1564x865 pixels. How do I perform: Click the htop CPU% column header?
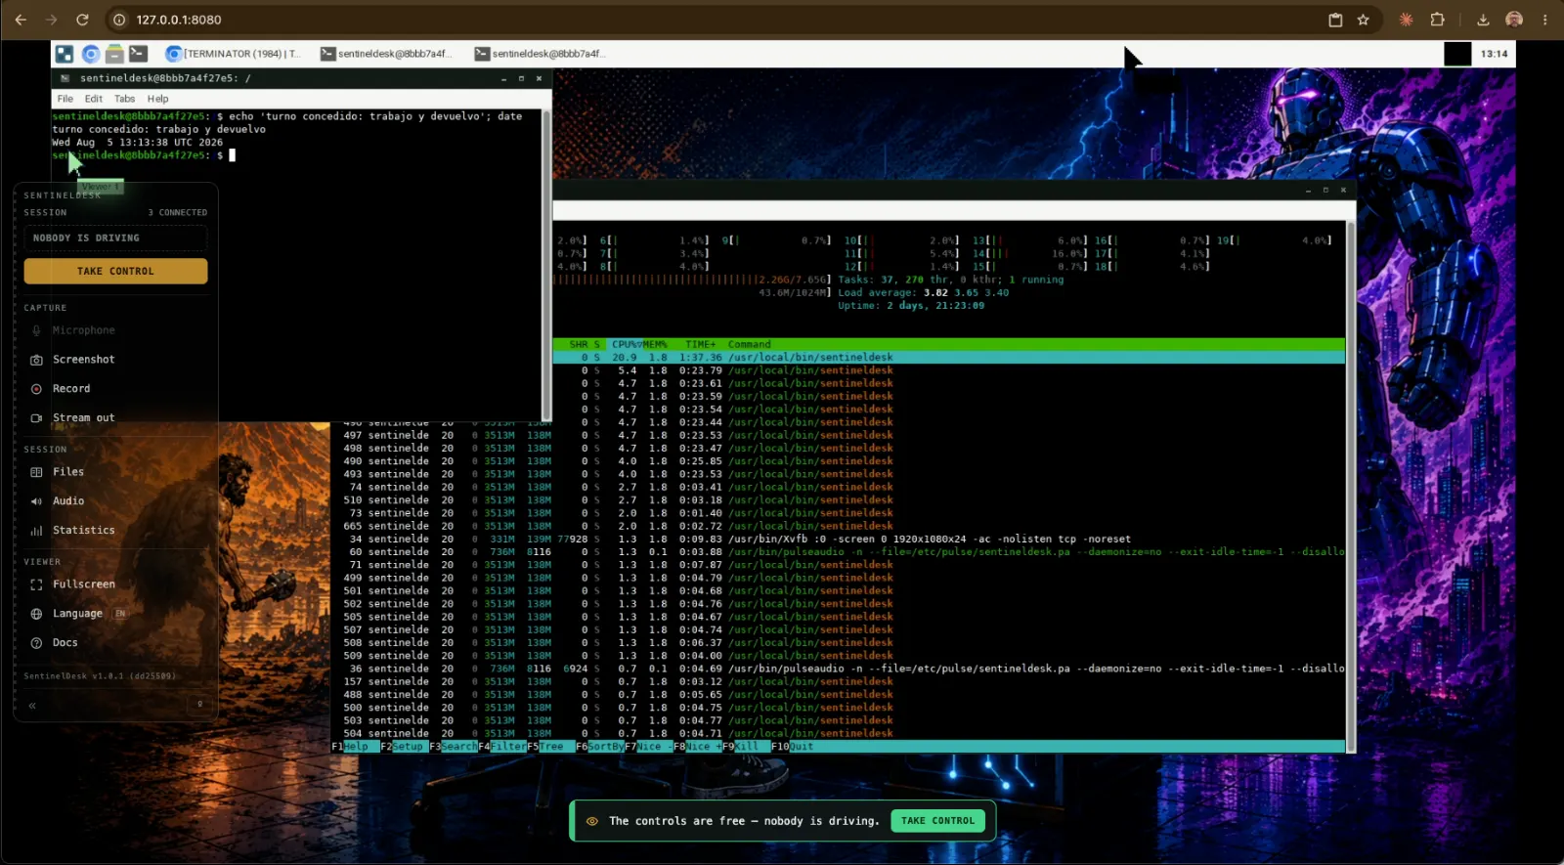tap(624, 344)
